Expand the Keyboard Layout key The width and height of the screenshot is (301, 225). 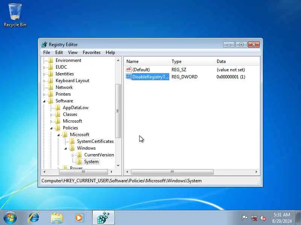[x=44, y=81]
